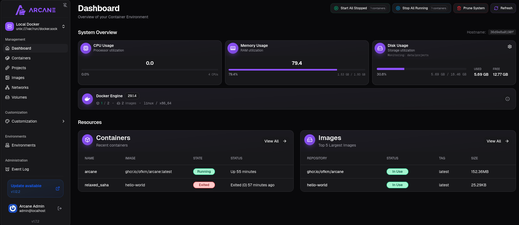The height and width of the screenshot is (225, 519).
Task: Click the logout icon beside Arcane Admin
Action: (60, 208)
